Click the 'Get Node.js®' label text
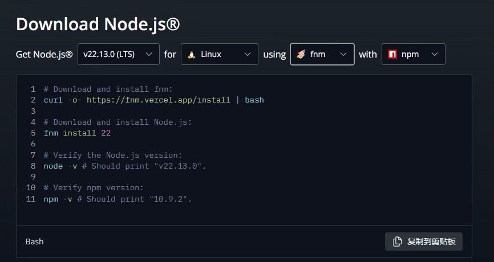This screenshot has width=494, height=262. (x=44, y=54)
